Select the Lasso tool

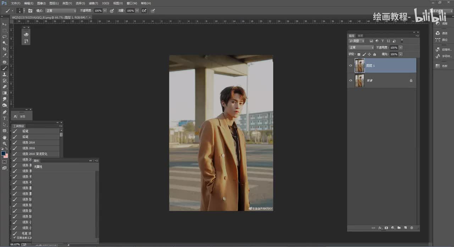[x=5, y=37]
